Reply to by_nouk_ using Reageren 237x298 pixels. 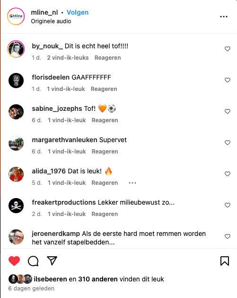pyautogui.click(x=107, y=58)
